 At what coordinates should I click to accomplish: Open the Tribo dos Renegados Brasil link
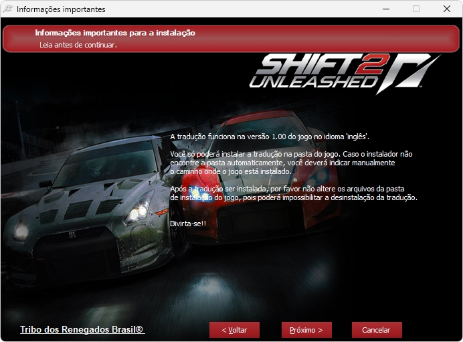(82, 329)
